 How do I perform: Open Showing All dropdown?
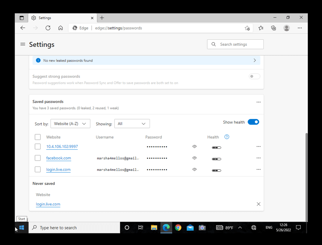pos(132,124)
